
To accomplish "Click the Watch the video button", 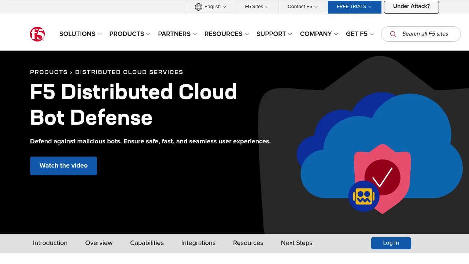I will point(63,166).
